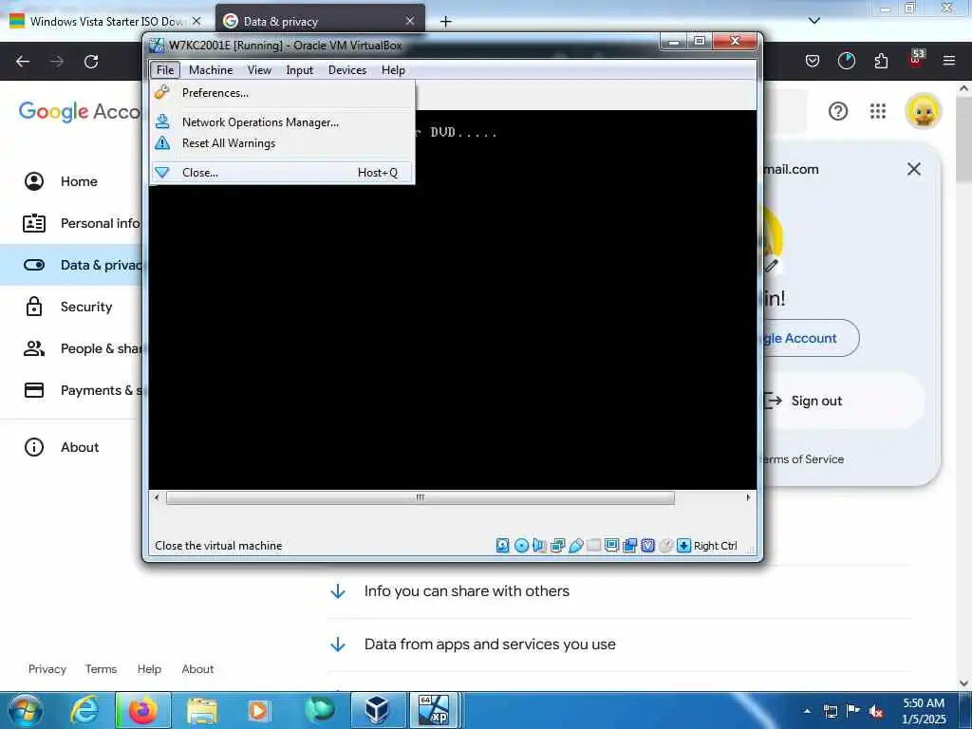Jump to Info you can share with others

pos(466,591)
